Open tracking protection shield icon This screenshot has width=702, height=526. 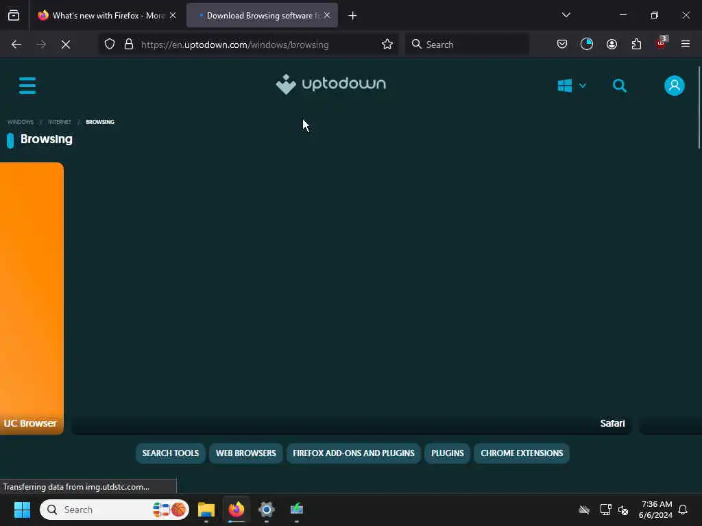(x=110, y=45)
